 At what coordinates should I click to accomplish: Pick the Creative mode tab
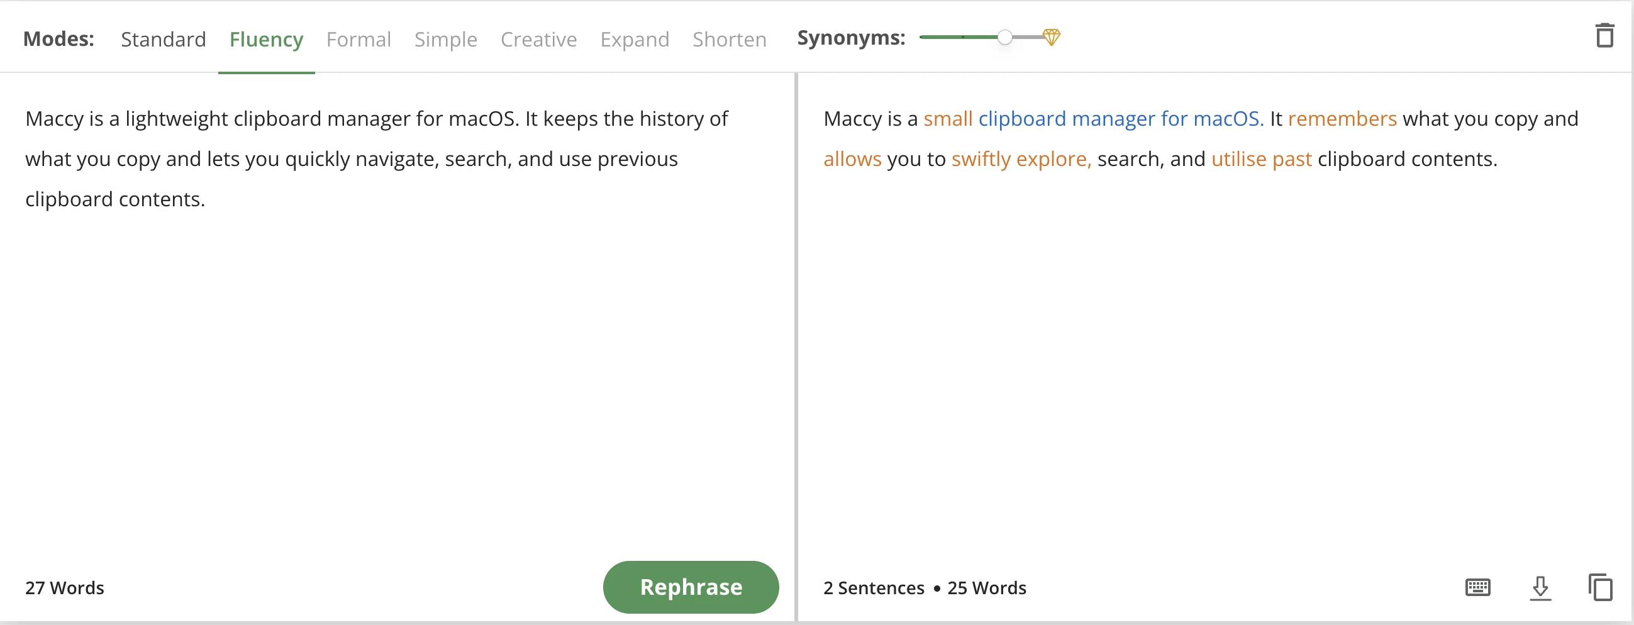click(538, 40)
